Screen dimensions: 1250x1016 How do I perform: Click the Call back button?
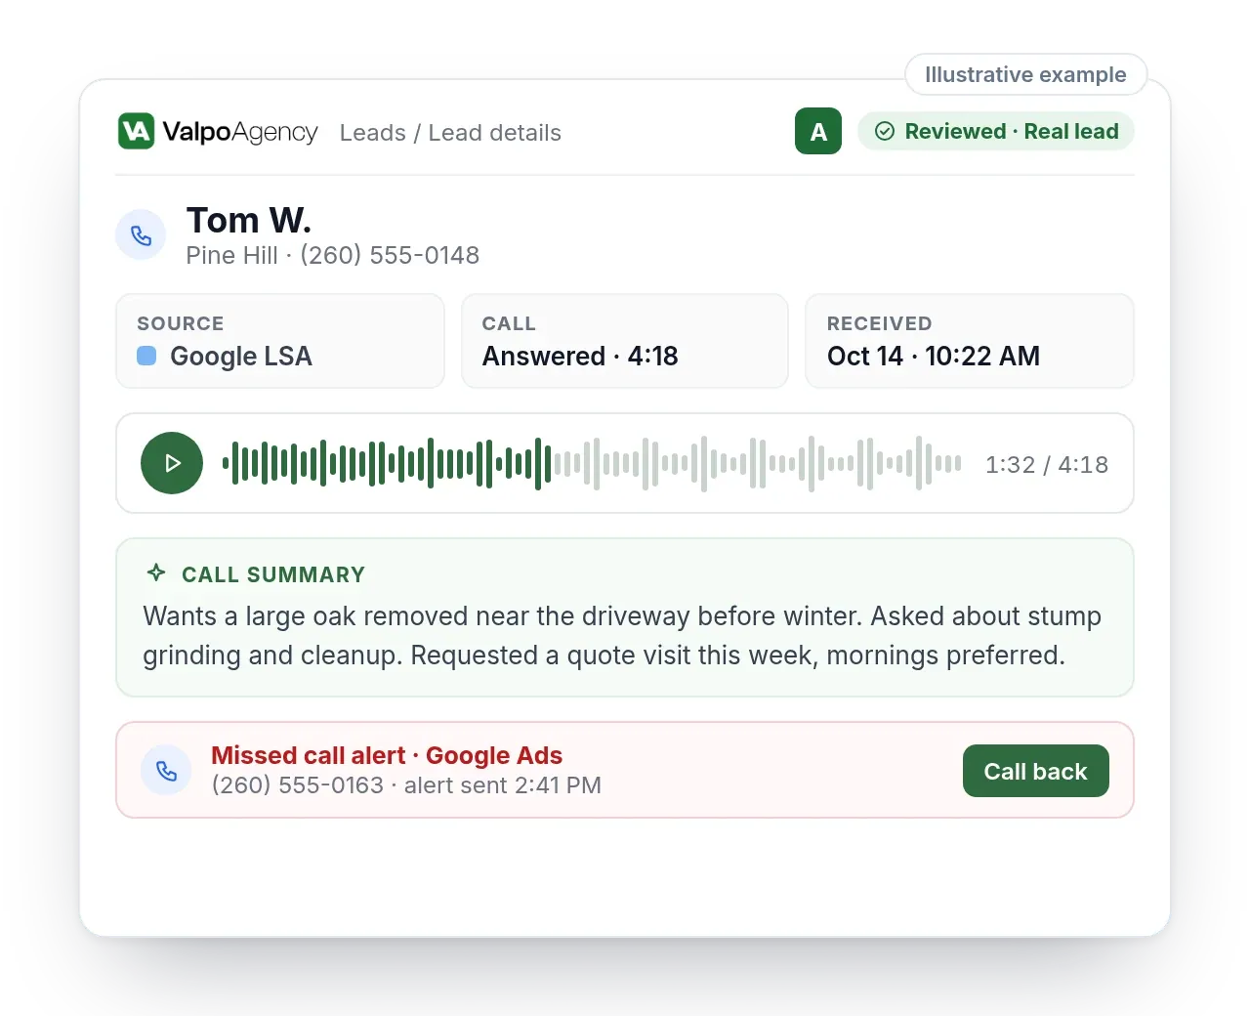pyautogui.click(x=1035, y=771)
